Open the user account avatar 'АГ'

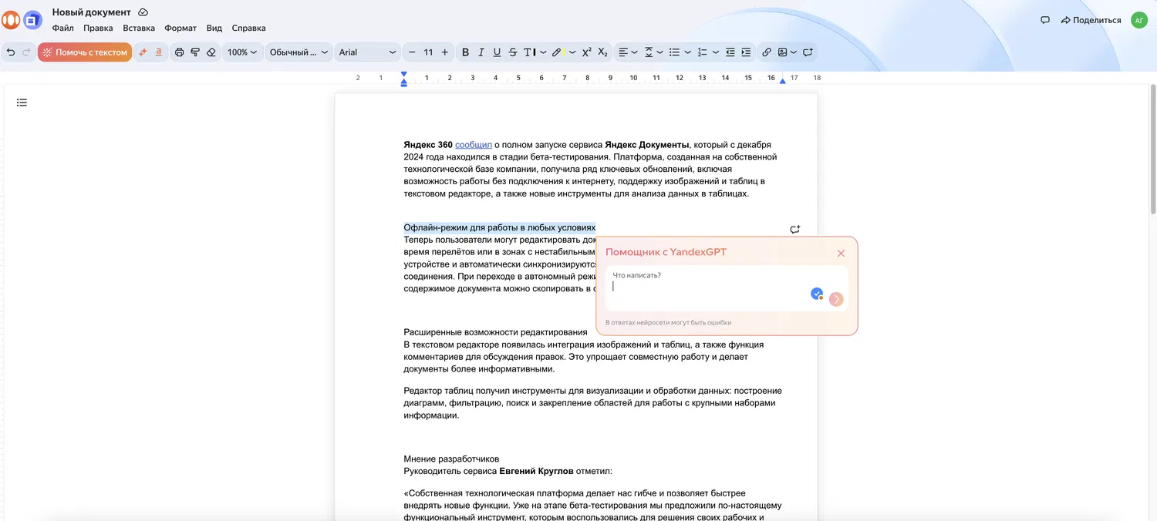click(1139, 20)
